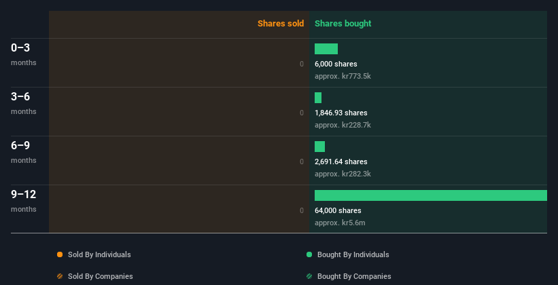Click the striped Sold By Companies legend icon
The width and height of the screenshot is (558, 285).
[x=60, y=276]
